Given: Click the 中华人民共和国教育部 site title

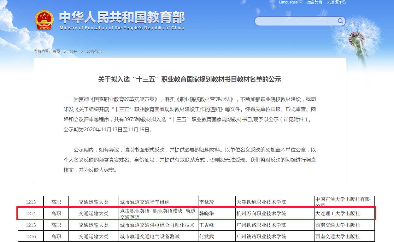Looking at the screenshot, I should [122, 18].
